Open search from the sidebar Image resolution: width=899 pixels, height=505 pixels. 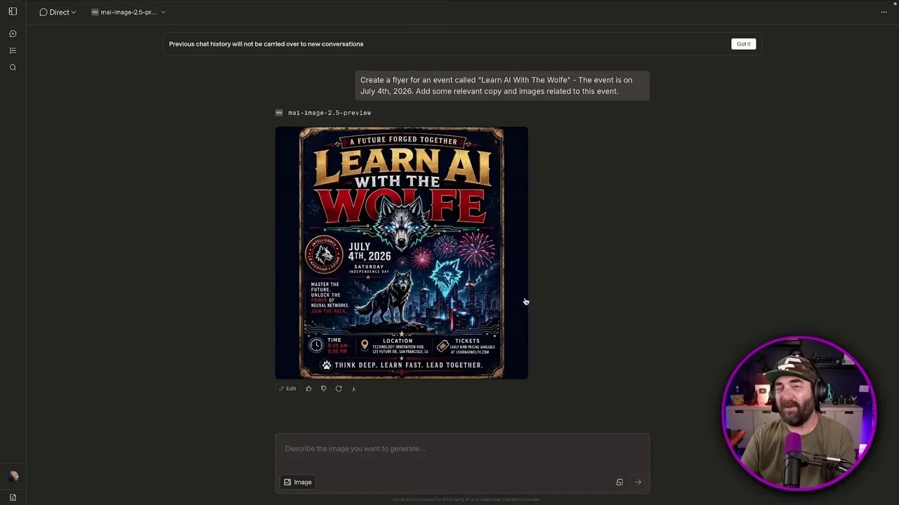point(13,67)
